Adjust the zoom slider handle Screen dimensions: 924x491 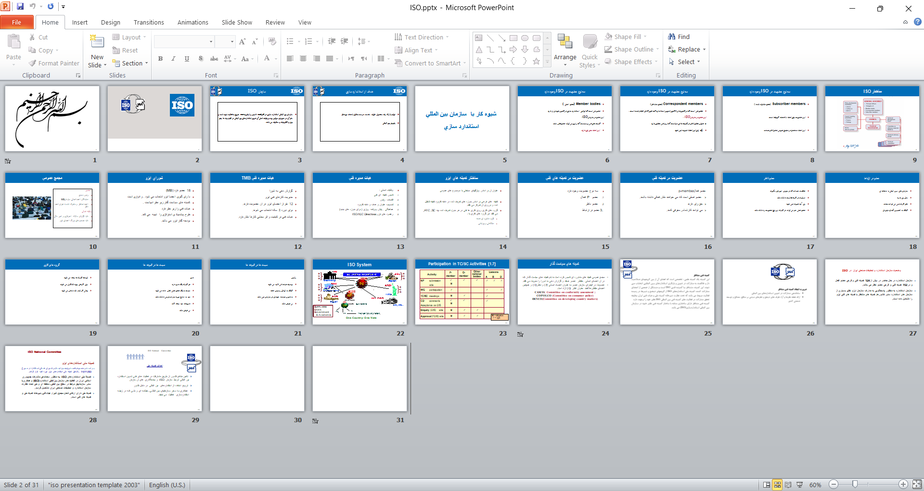click(x=855, y=484)
